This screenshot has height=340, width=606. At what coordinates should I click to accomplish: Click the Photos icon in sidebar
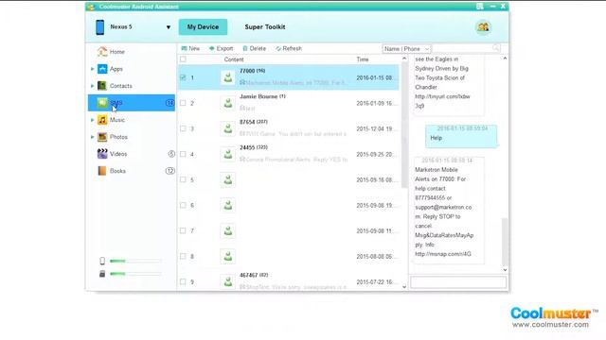(102, 137)
